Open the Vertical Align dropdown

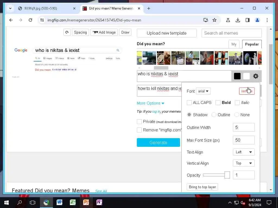click(x=244, y=163)
